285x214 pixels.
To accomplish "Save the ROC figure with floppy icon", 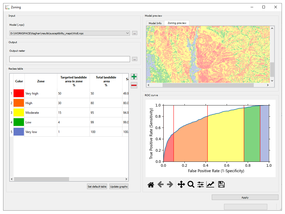I will tap(221, 185).
